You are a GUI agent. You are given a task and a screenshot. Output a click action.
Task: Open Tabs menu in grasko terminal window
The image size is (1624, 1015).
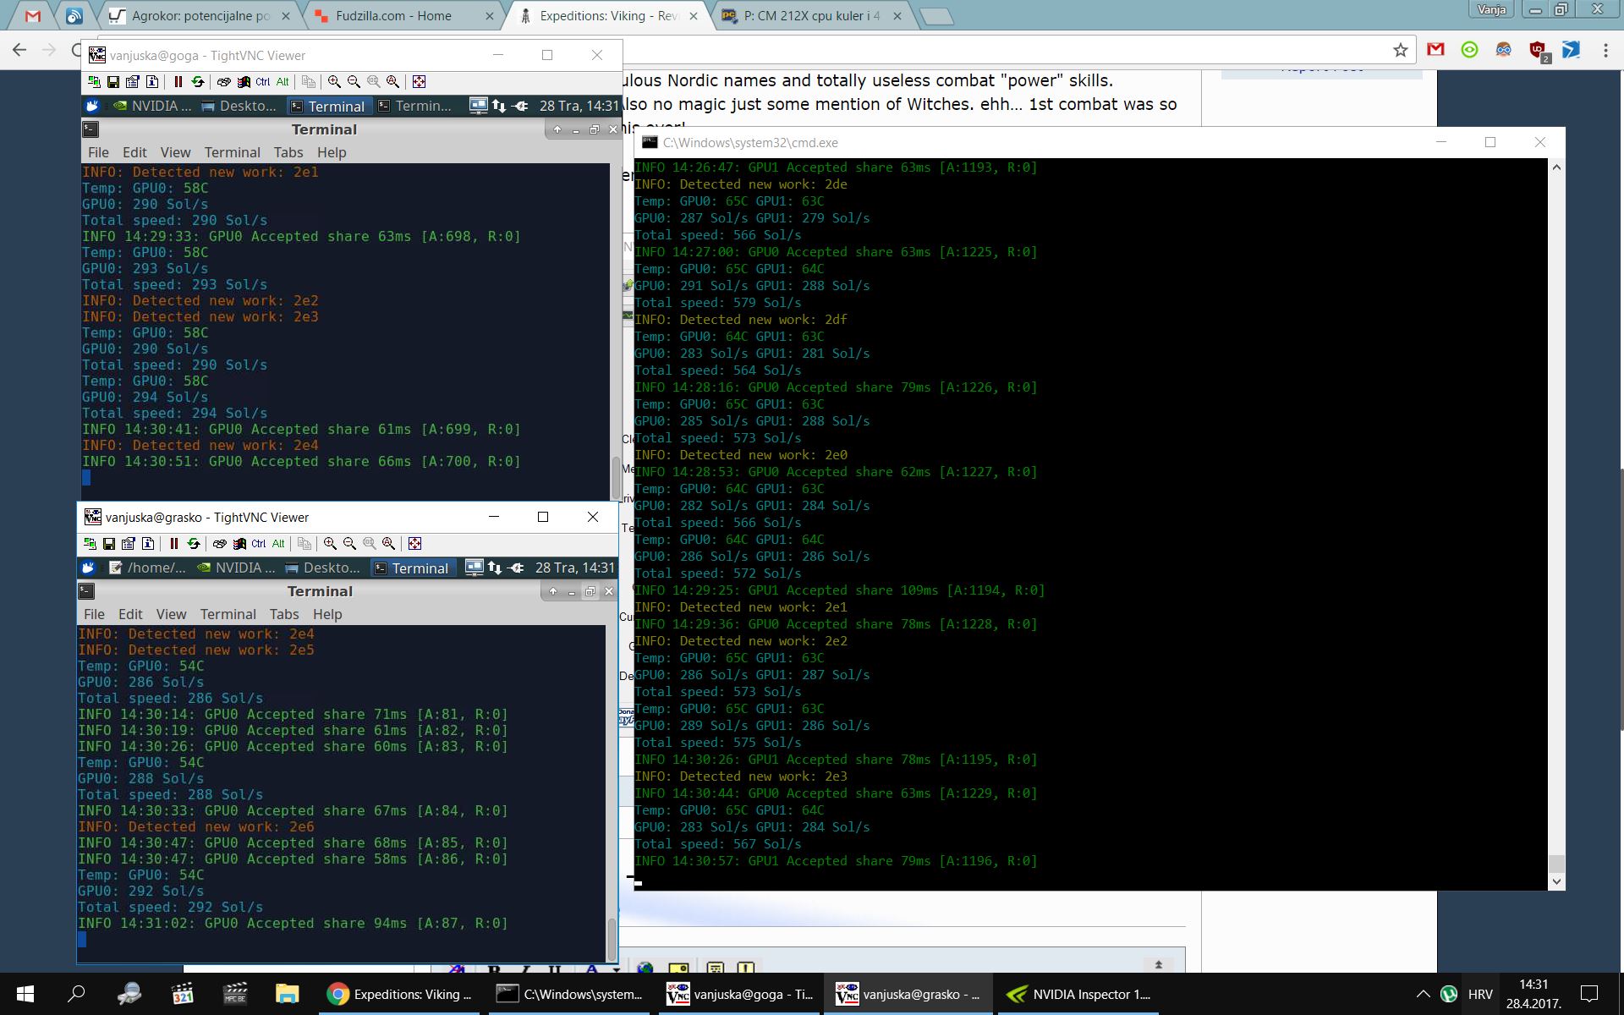click(284, 614)
